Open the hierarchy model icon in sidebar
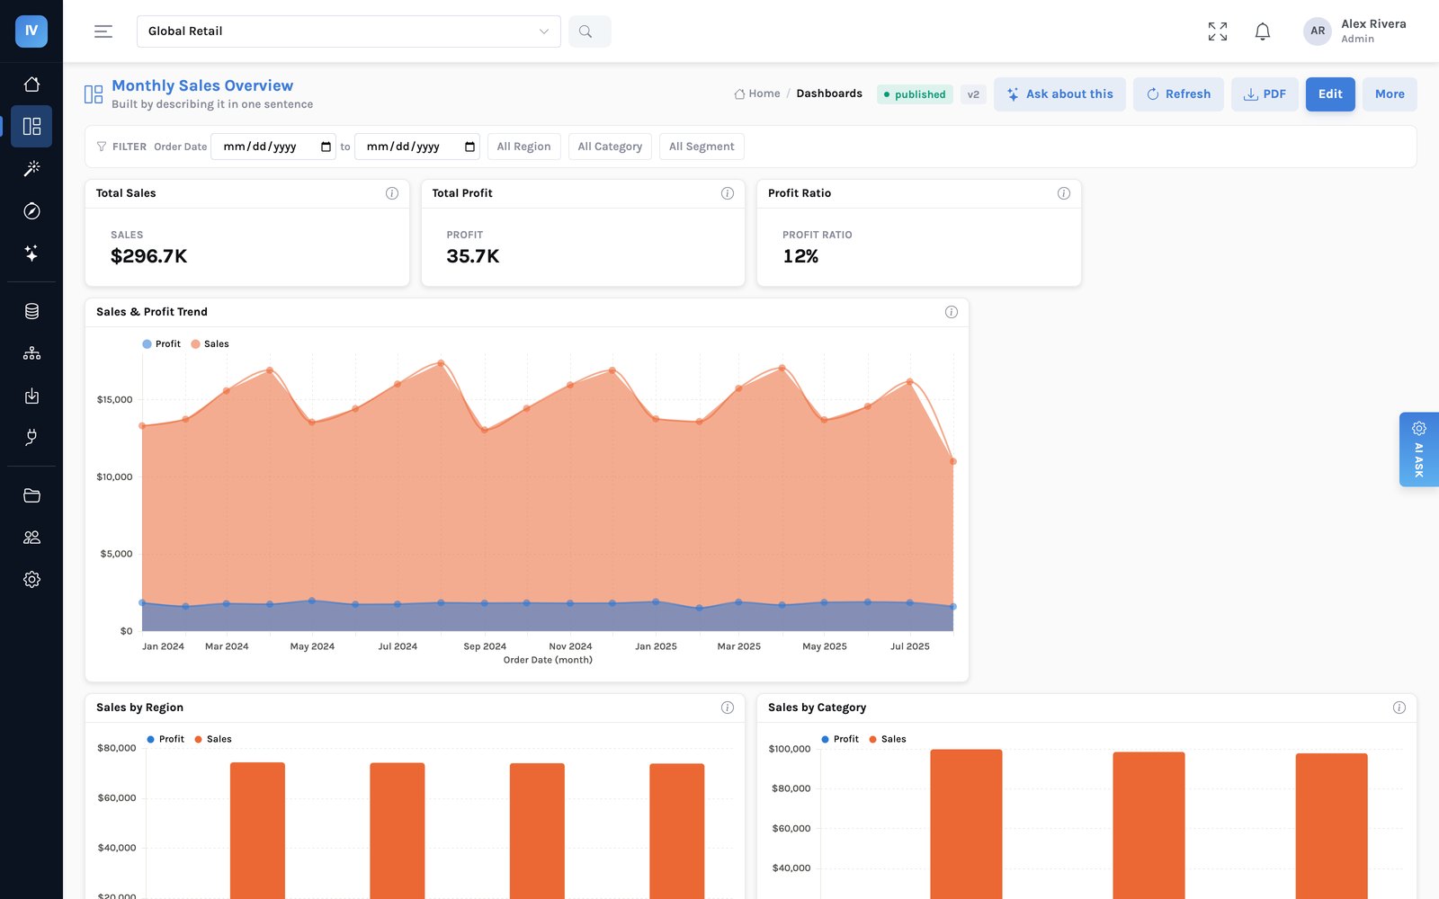 click(x=31, y=353)
